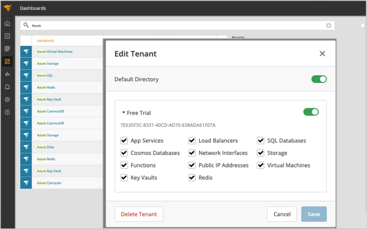
Task: Uncheck SQL Databases checkbox
Action: pos(261,140)
